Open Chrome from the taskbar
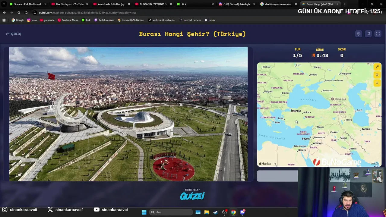Image resolution: width=386 pixels, height=217 pixels. [x=233, y=212]
